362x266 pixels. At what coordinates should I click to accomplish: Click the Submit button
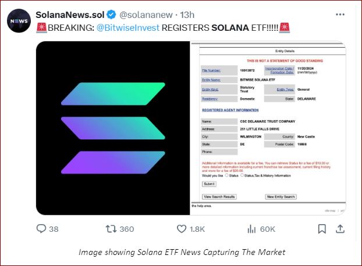209,184
